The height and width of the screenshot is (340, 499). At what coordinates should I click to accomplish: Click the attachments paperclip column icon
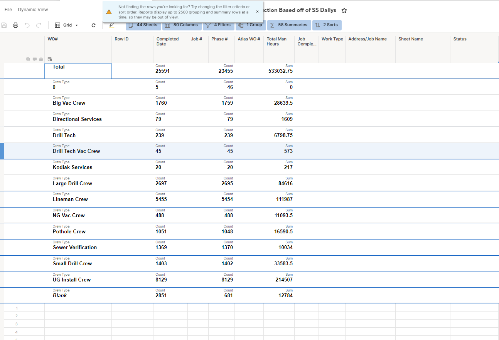[x=28, y=59]
